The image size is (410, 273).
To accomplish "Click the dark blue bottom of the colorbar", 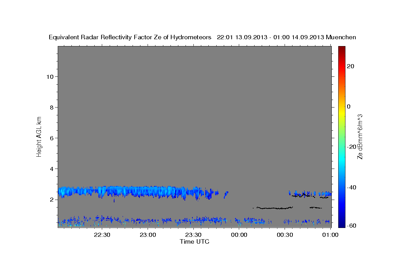I will (x=342, y=224).
